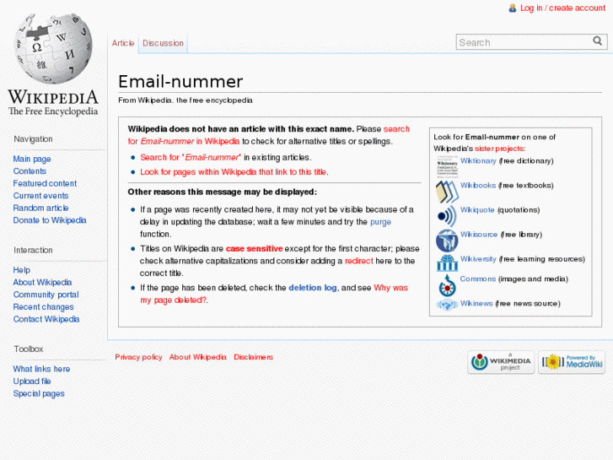613x460 pixels.
Task: Click Donate to Wikipedia
Action: pyautogui.click(x=50, y=220)
